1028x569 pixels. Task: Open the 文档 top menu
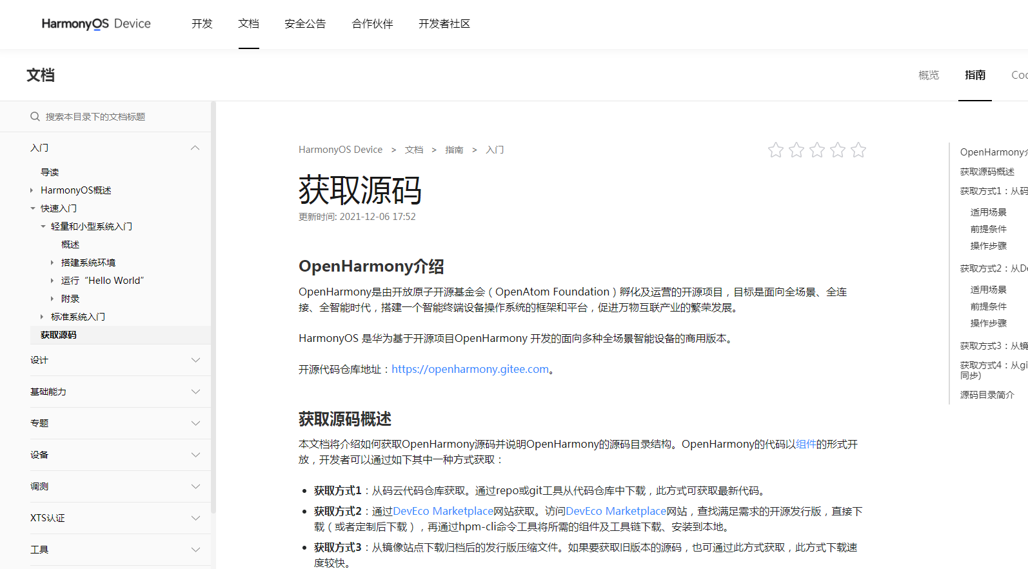248,24
